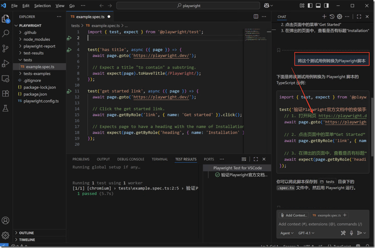Go back with navigation arrow
The height and width of the screenshot is (248, 375).
[101, 5]
